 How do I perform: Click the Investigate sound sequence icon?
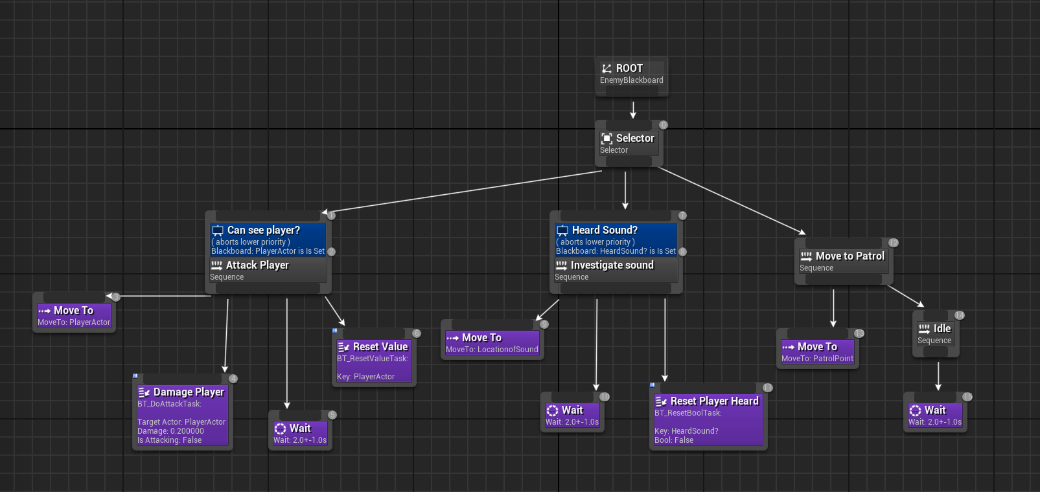(x=561, y=265)
